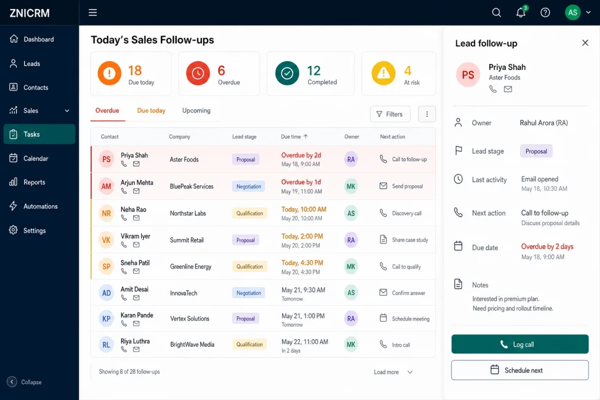This screenshot has width=600, height=400.
Task: Switch to the Overdue tab
Action: [107, 110]
